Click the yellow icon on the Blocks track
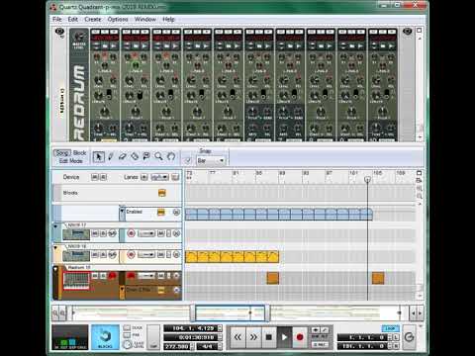Screen dimensions: 475x356 point(162,193)
